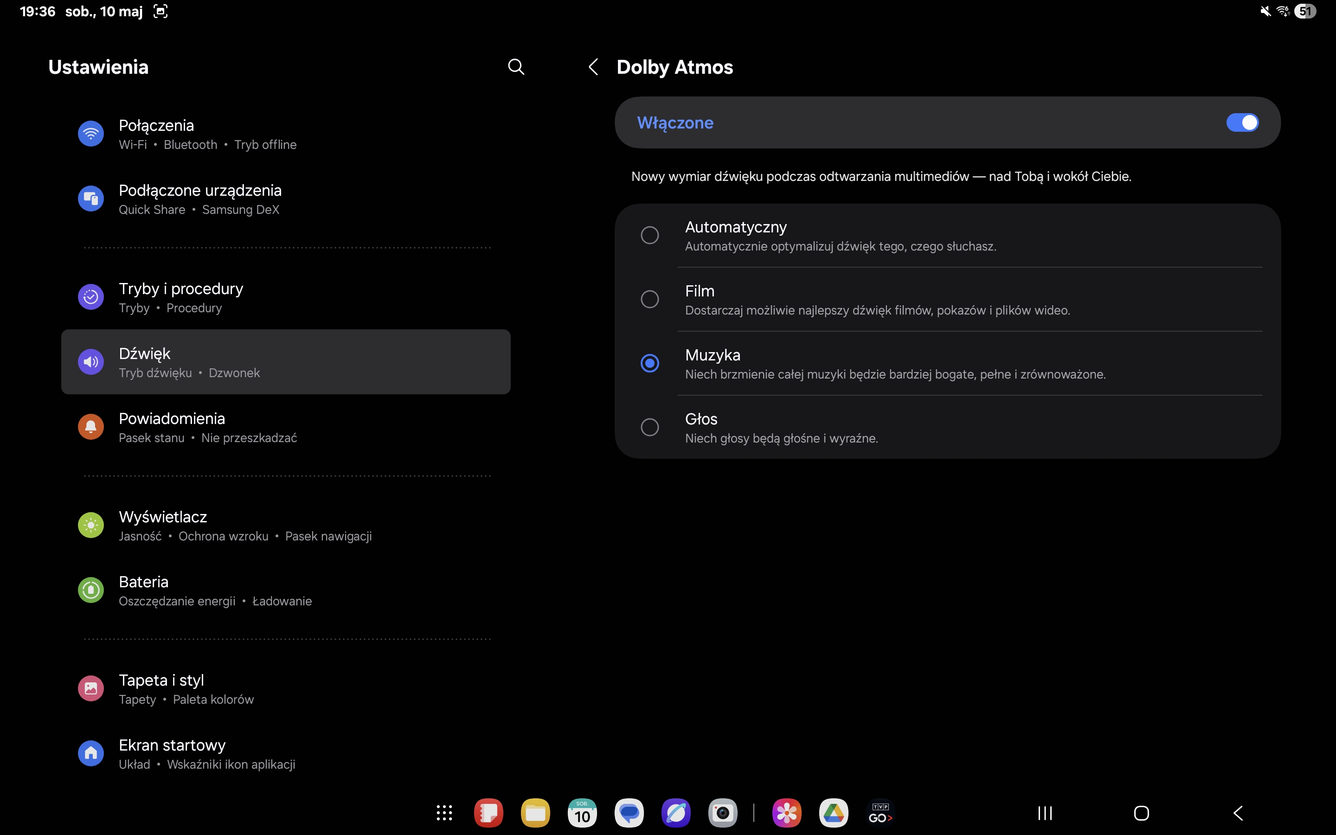Select the Automatyczny radio option
The image size is (1336, 835).
[x=650, y=235]
